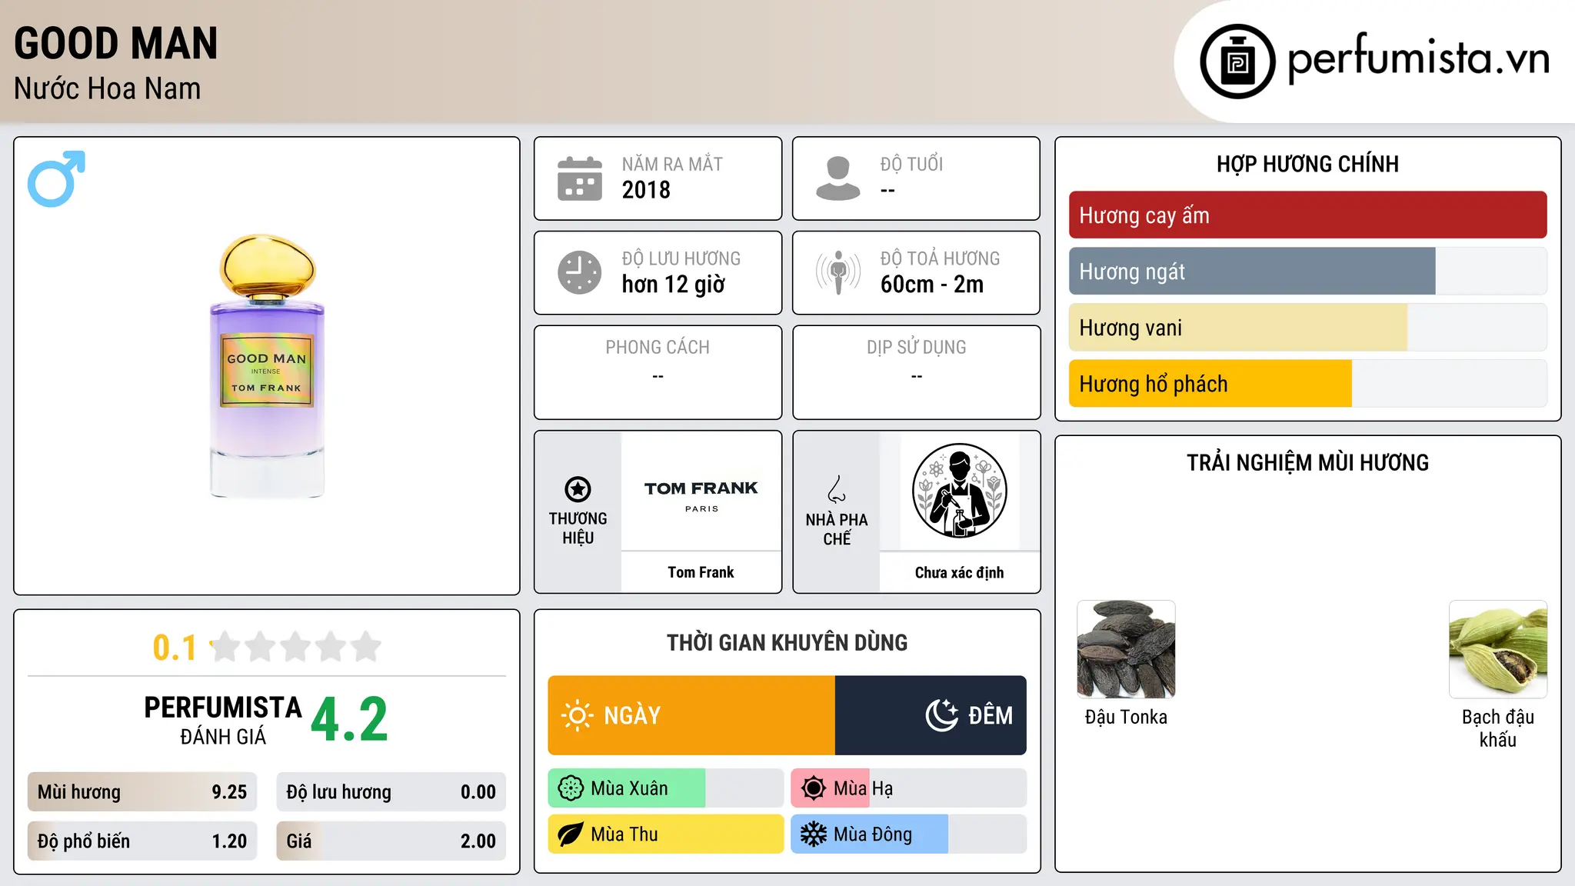The height and width of the screenshot is (886, 1575).
Task: Click the Thời Gian Khuyên Dùng heading
Action: pos(787,643)
